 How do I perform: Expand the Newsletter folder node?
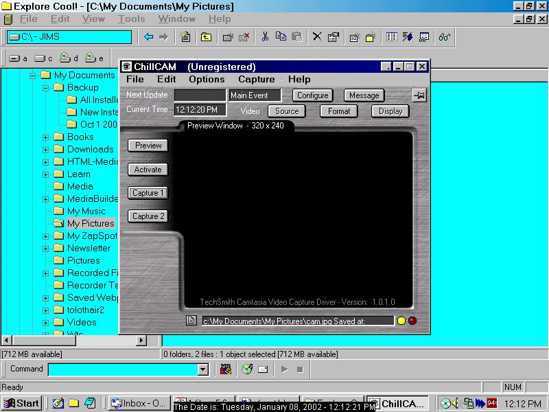(45, 249)
